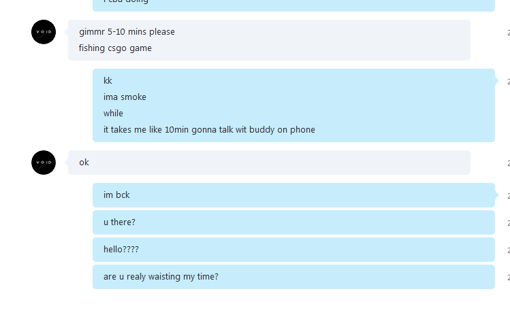The height and width of the screenshot is (319, 510).
Task: Click the timestamp next to "gimmr 5-10 mins"
Action: (509, 32)
